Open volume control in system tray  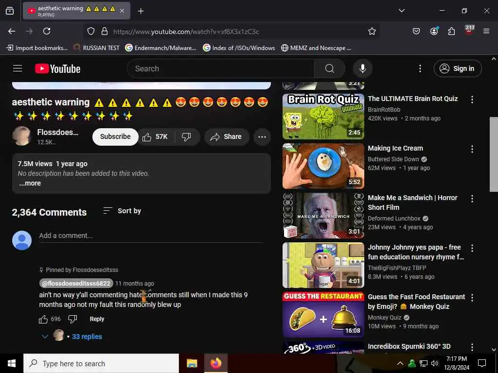pyautogui.click(x=435, y=363)
